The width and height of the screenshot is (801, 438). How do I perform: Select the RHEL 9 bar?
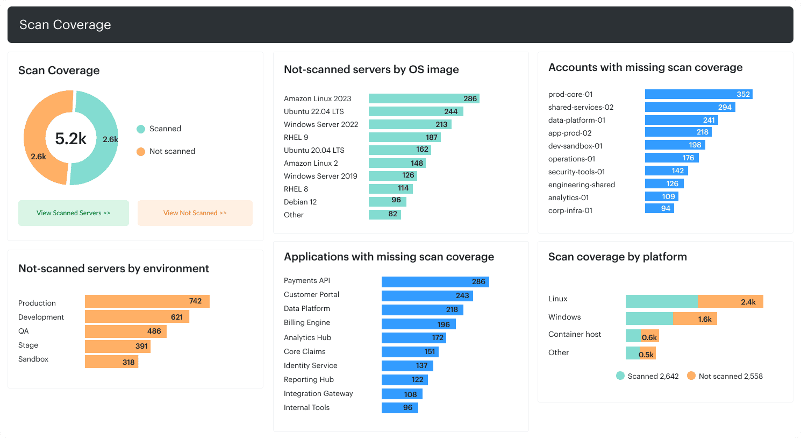405,137
